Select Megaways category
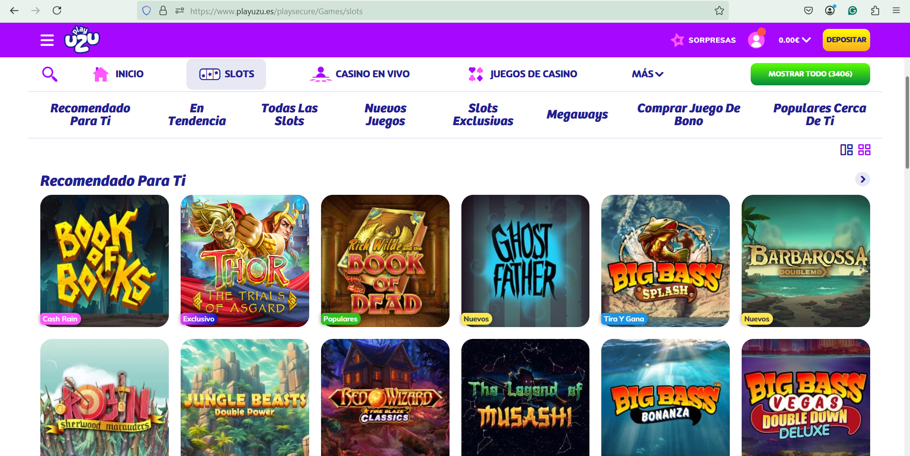Screen dimensions: 910x456 pos(577,115)
